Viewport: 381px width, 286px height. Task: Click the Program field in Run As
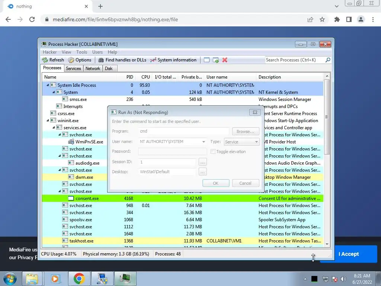tap(183, 131)
